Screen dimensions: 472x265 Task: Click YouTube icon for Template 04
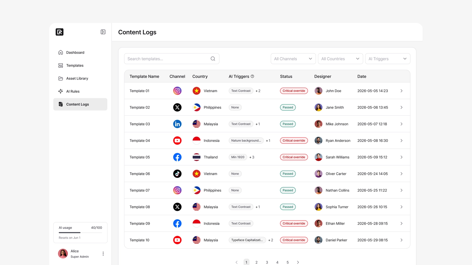177,140
